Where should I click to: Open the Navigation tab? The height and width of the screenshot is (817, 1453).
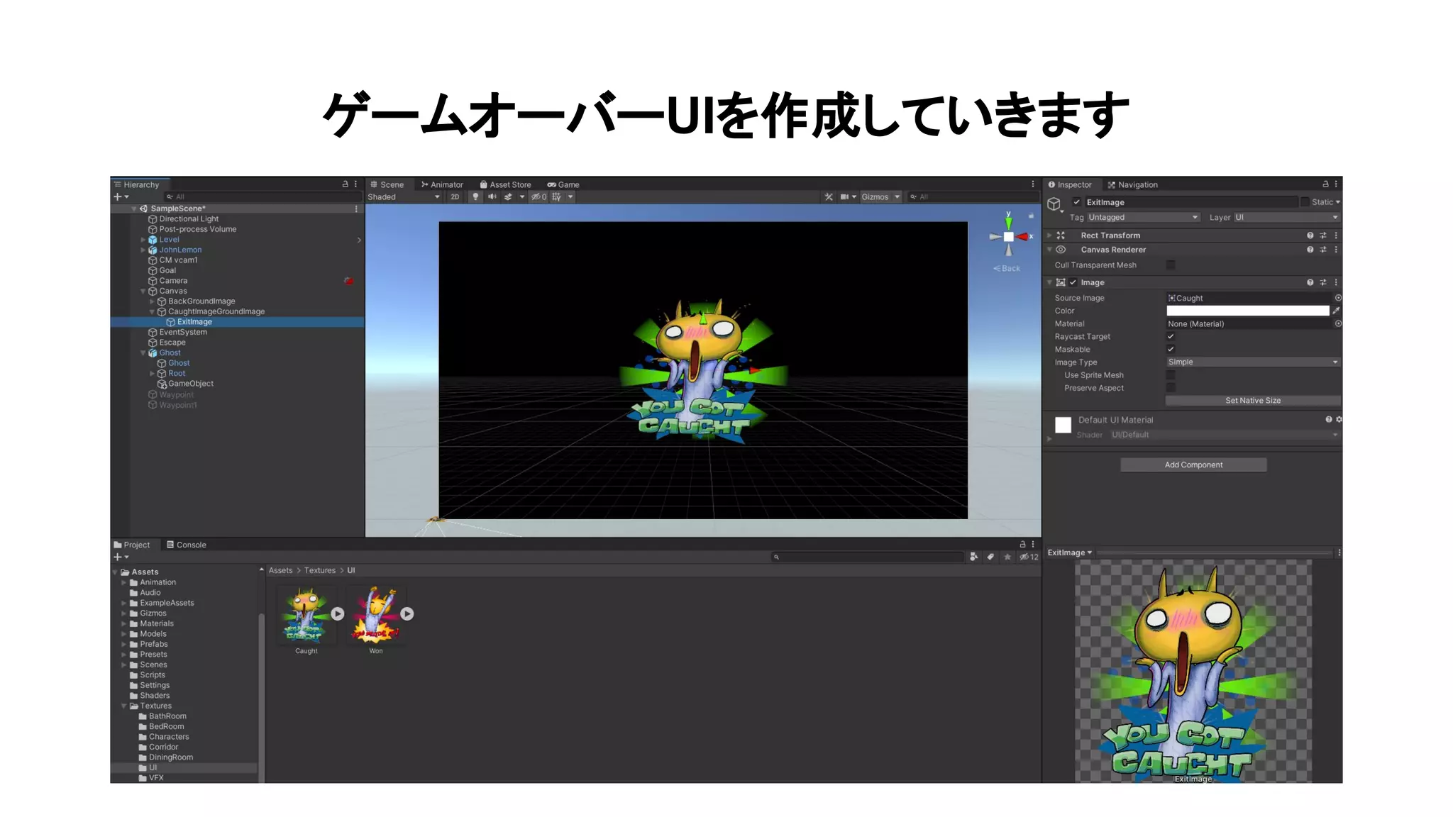pos(1132,184)
